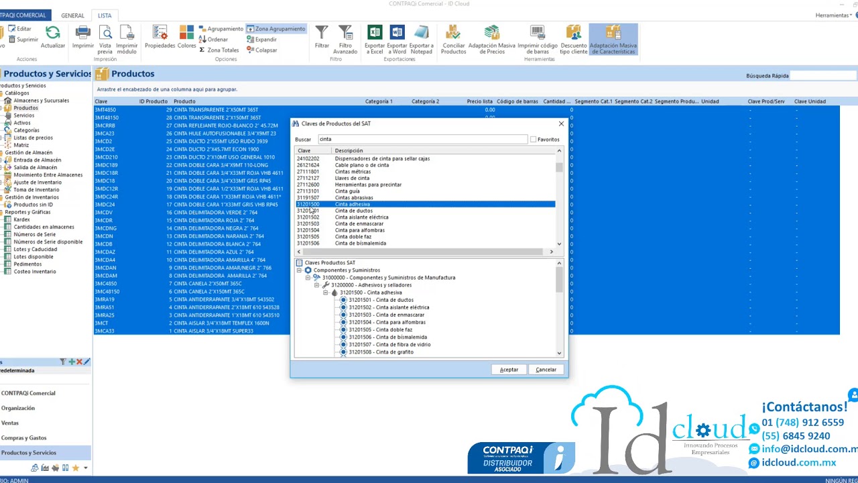
Task: Toggle the Favoritos checkbox
Action: (x=534, y=140)
